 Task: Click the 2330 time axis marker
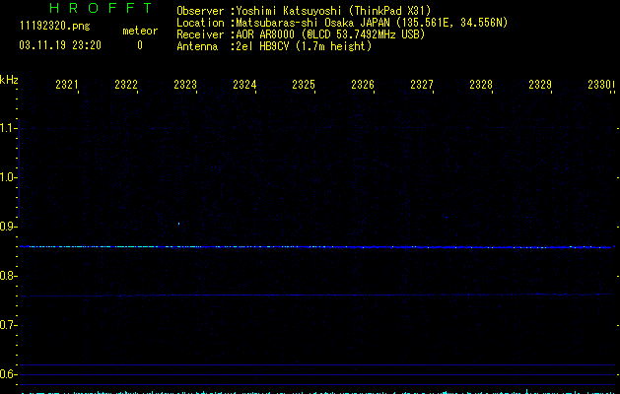coord(599,84)
